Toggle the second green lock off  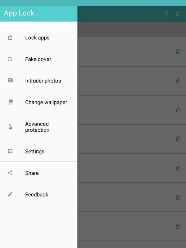[x=178, y=81]
